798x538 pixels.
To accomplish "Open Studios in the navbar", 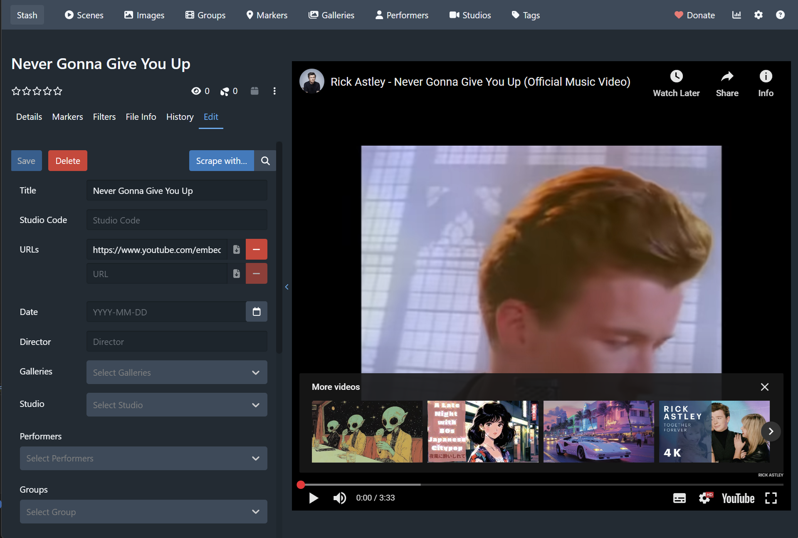I will [x=470, y=15].
